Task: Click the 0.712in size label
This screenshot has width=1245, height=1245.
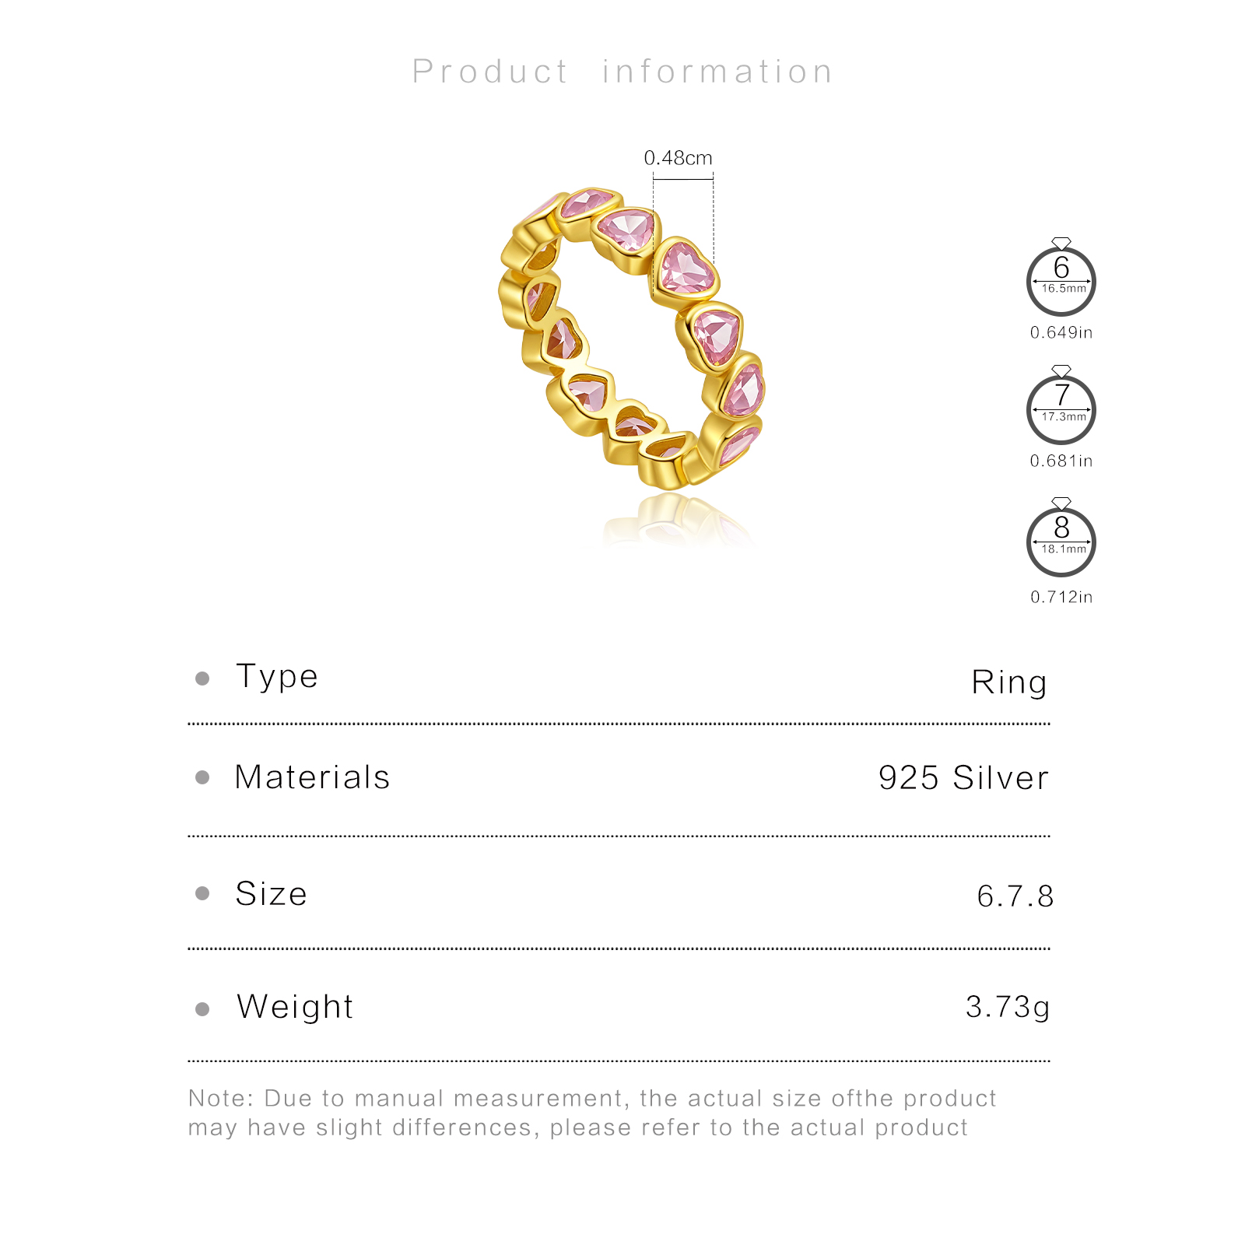Action: (x=1061, y=597)
